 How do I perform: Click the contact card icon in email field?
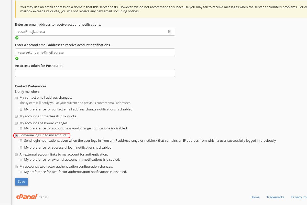(170, 32)
